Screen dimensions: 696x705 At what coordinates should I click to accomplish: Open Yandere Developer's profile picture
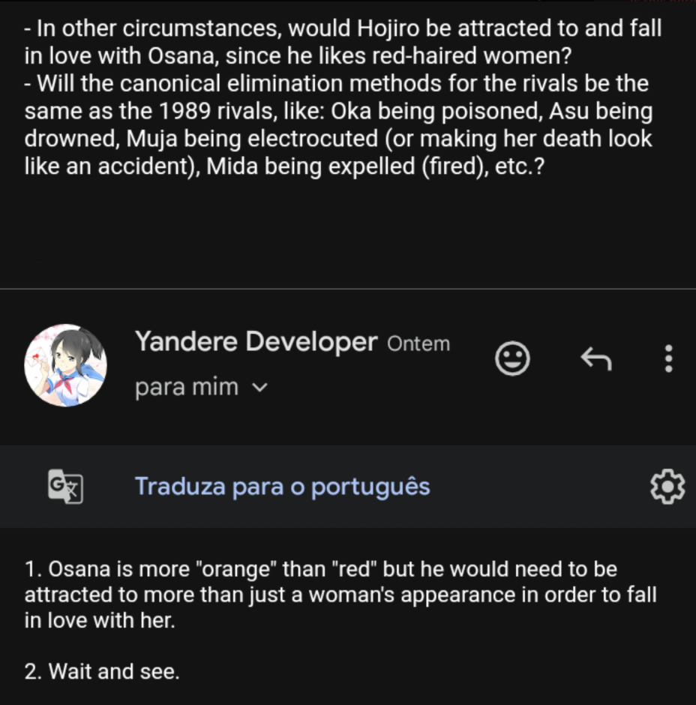[x=66, y=365]
